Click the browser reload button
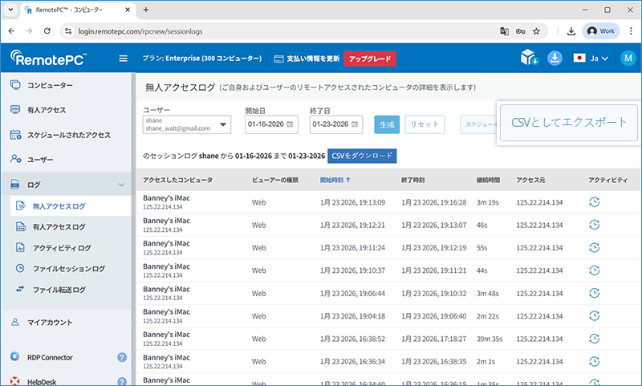Image resolution: width=642 pixels, height=386 pixels. pos(47,31)
